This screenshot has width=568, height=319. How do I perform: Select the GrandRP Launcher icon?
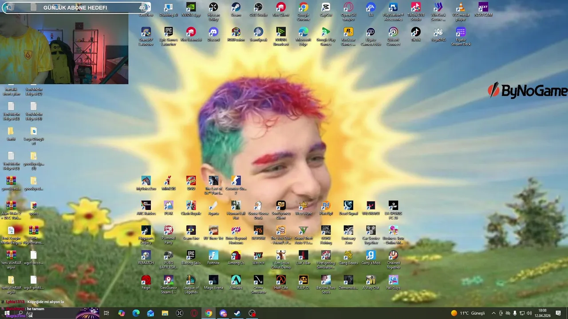coord(146,37)
